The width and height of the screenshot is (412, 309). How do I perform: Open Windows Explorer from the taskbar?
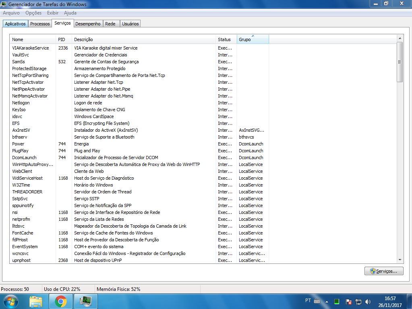pyautogui.click(x=36, y=301)
